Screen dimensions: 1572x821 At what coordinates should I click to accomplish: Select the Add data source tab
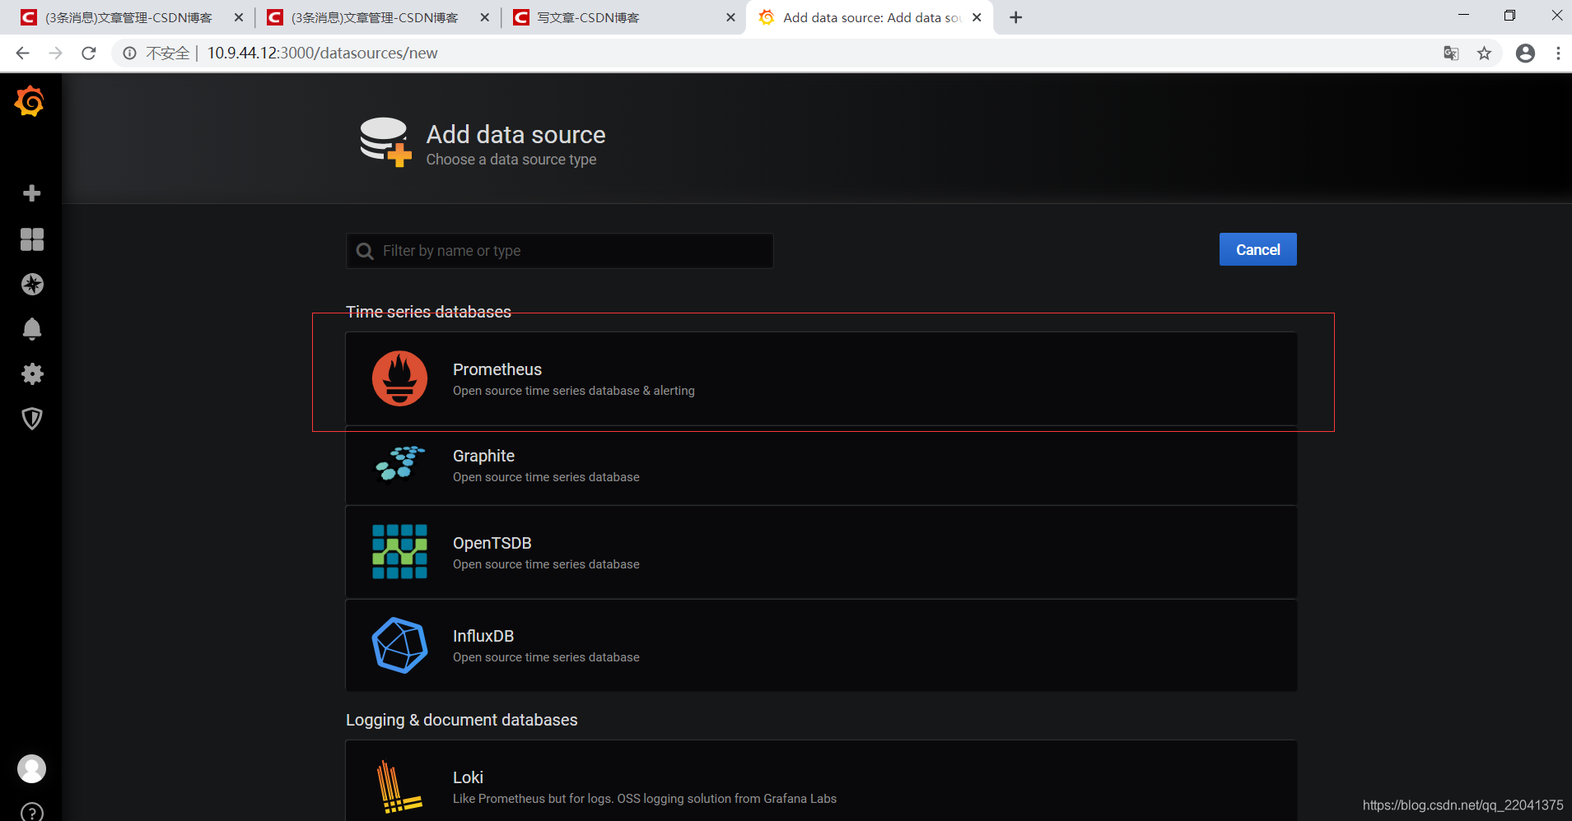pos(869,17)
